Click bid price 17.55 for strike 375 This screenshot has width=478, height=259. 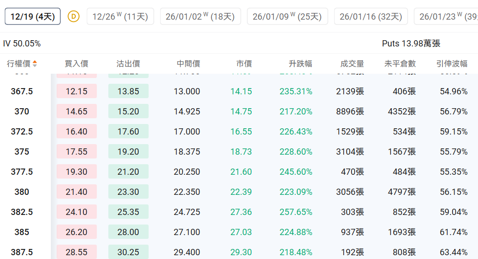[77, 152]
